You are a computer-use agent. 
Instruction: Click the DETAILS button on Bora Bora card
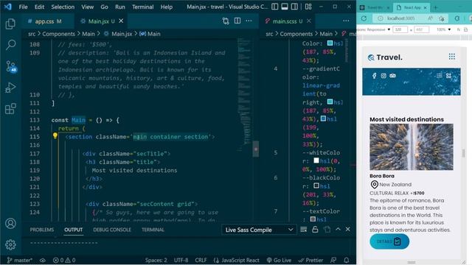(x=389, y=241)
